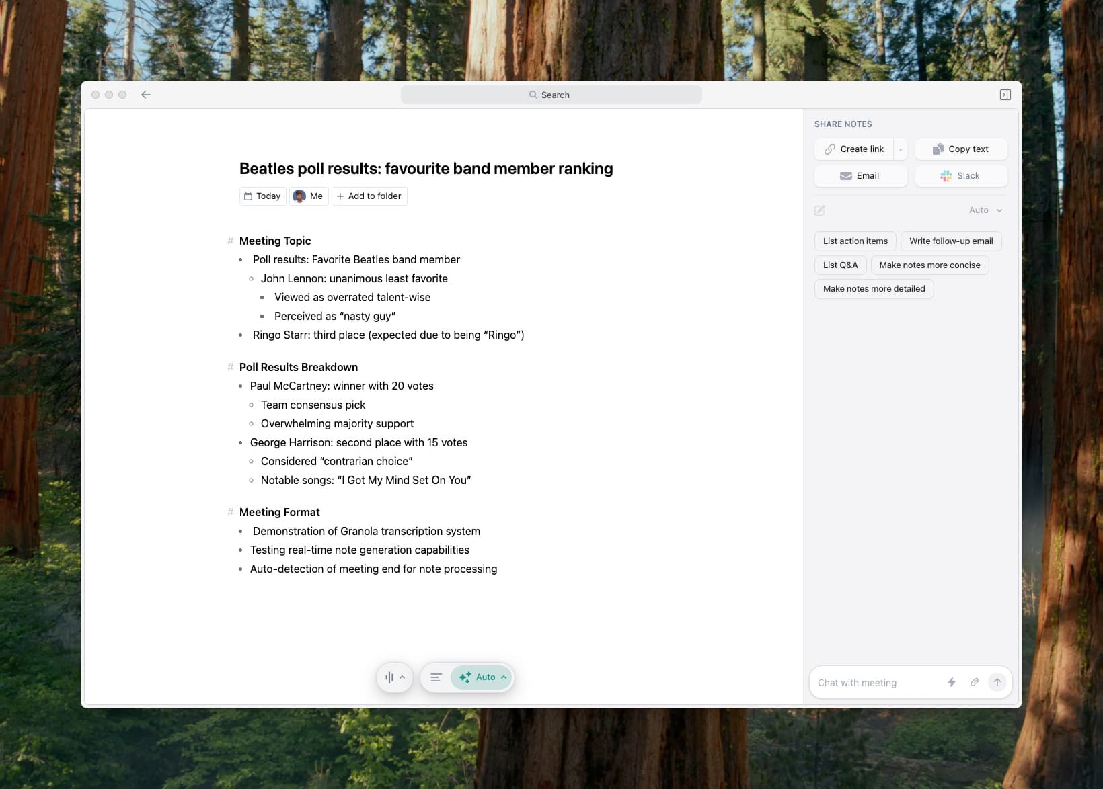Click the Meeting Topic heading

[x=275, y=241]
